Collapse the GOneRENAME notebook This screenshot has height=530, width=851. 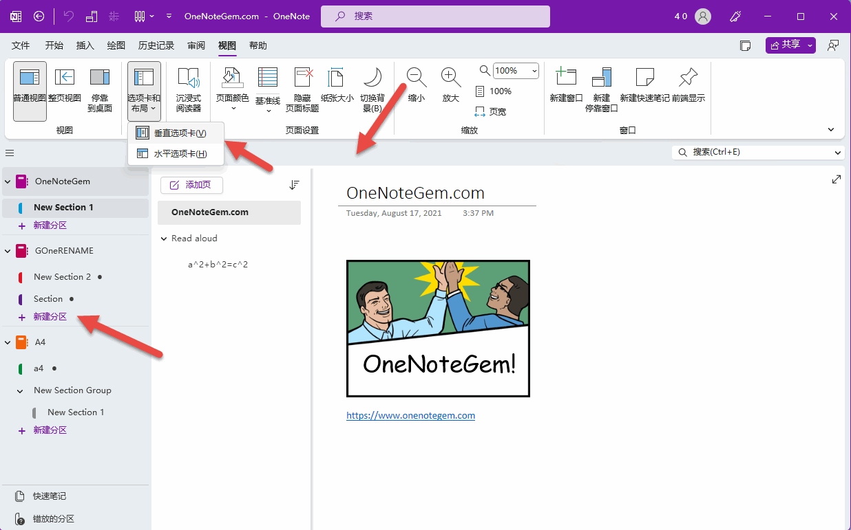[8, 251]
